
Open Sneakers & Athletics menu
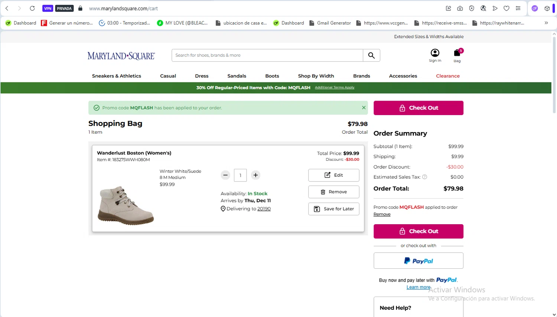click(x=117, y=76)
